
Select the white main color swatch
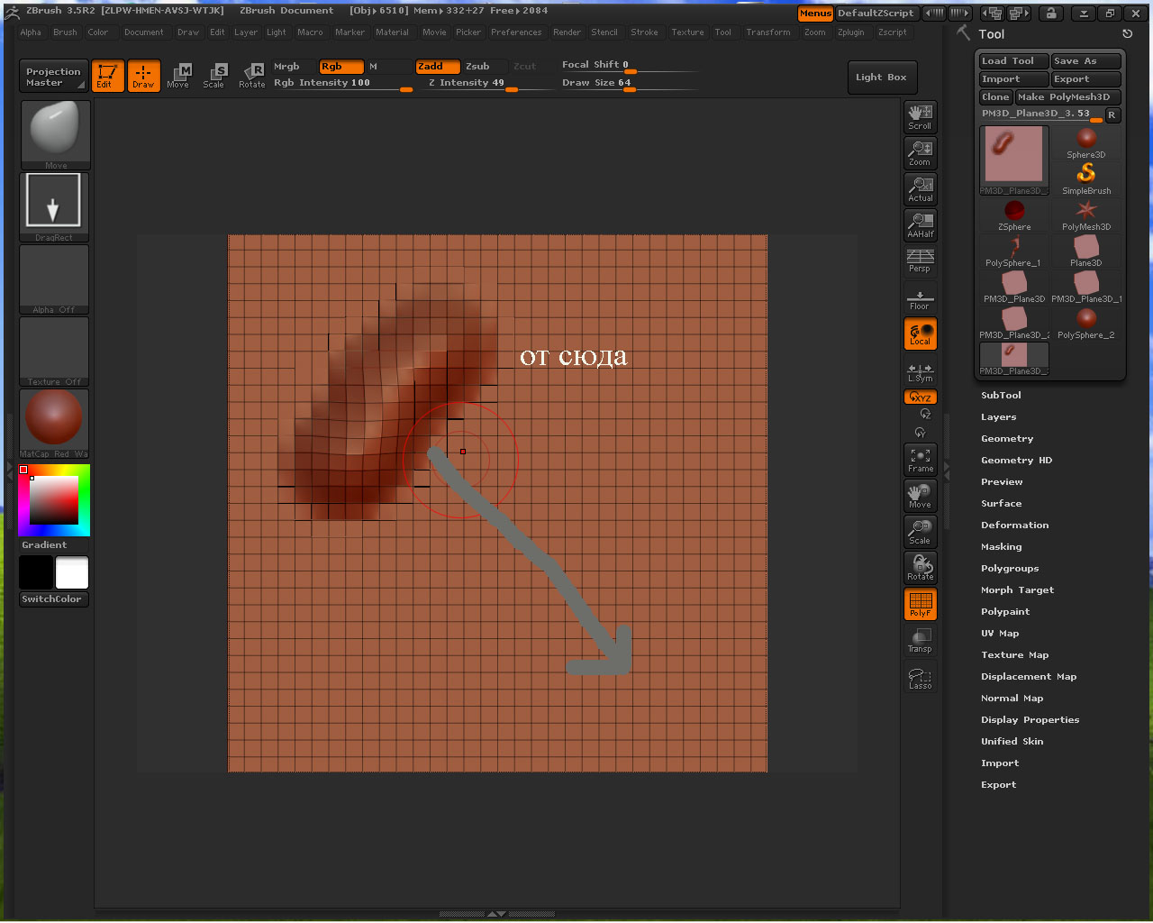point(72,572)
